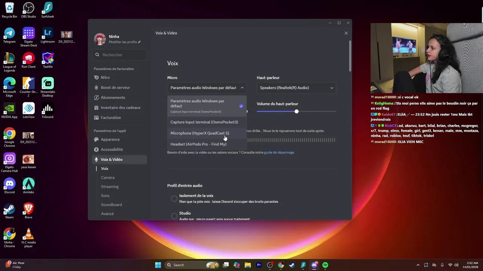This screenshot has width=483, height=271.
Task: Click the Volume du haut-parleur slider
Action: click(297, 111)
